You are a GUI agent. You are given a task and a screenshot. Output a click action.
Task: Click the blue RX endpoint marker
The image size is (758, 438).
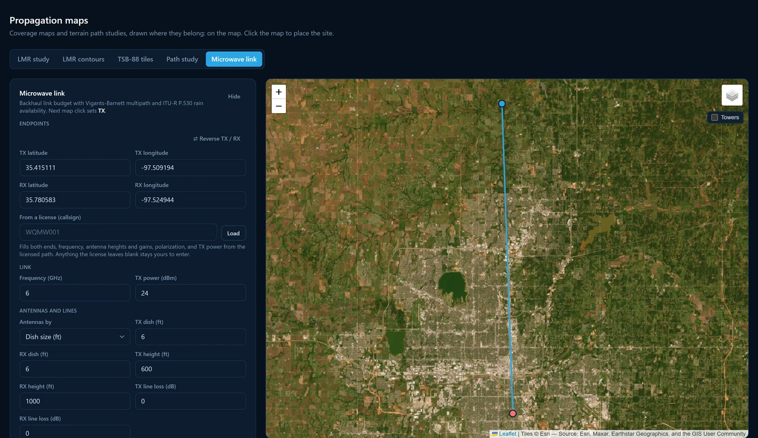[x=502, y=103]
